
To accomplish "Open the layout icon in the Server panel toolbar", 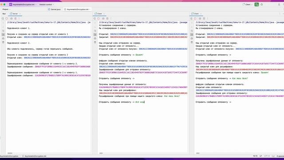I will coord(16,19).
